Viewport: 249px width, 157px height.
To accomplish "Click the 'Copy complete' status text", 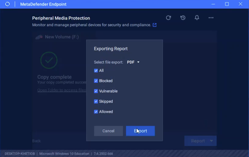I will [x=54, y=77].
